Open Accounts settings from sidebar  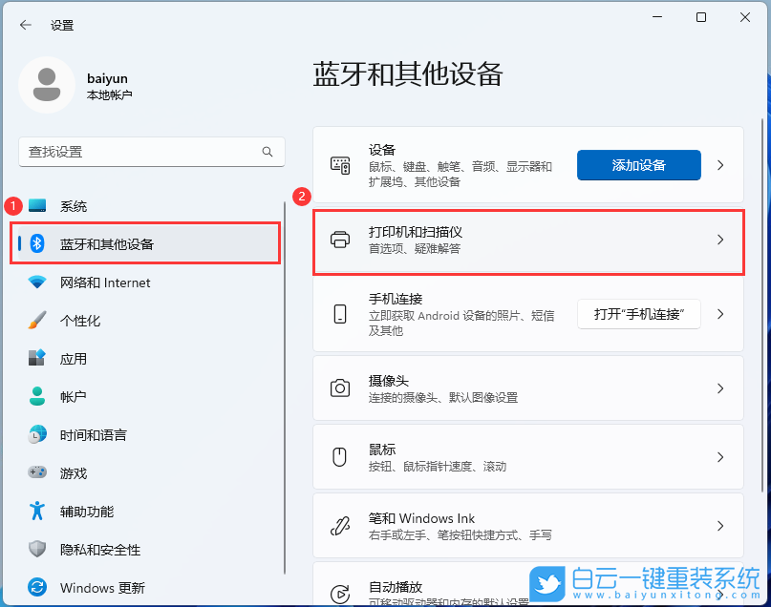click(37, 396)
